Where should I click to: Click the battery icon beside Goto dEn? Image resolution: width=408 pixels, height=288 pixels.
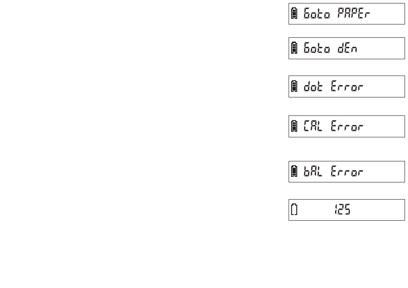click(294, 48)
